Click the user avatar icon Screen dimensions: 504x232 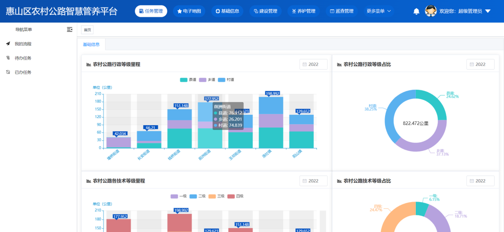click(431, 11)
